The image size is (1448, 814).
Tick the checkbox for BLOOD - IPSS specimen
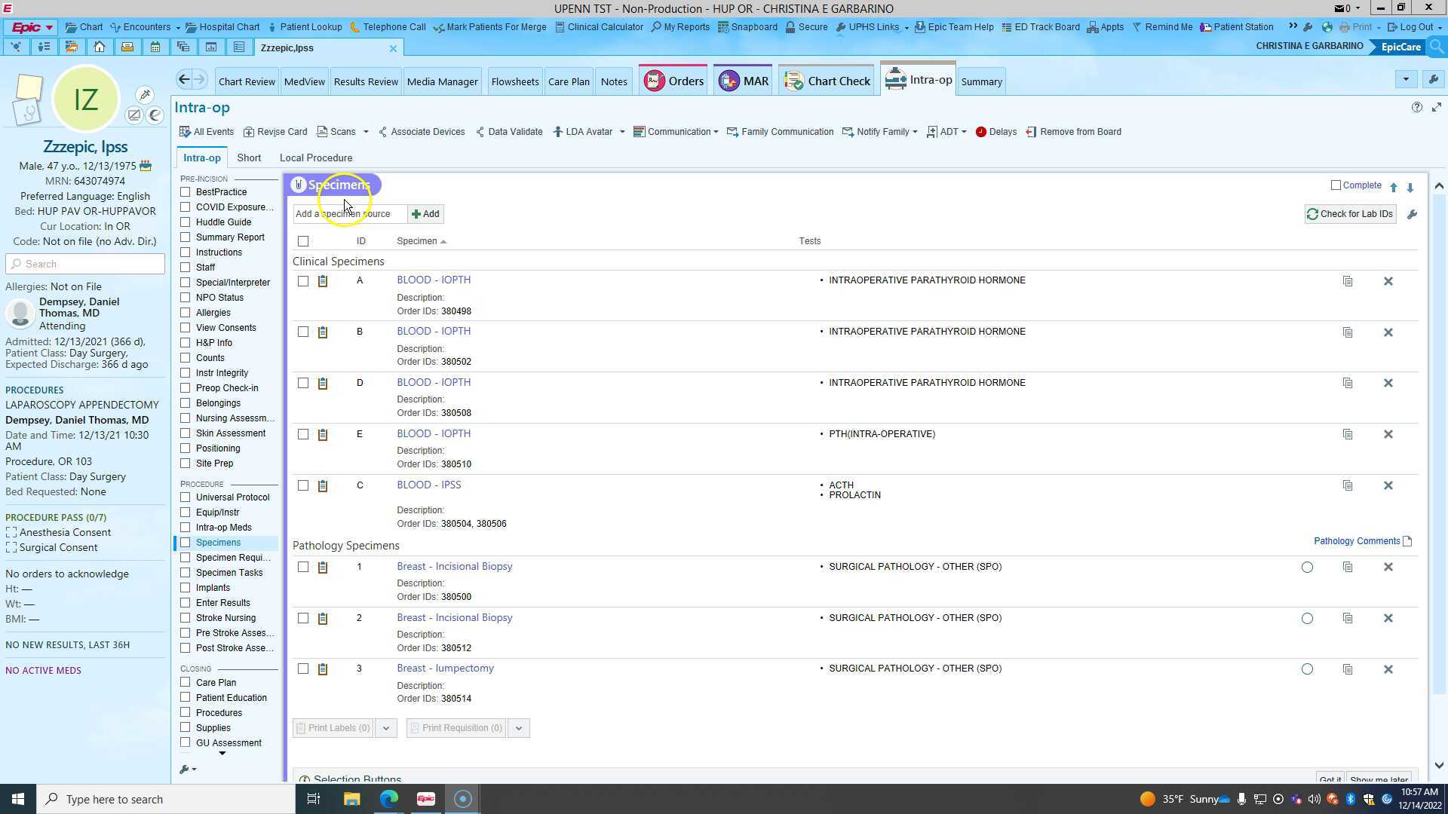pos(303,485)
